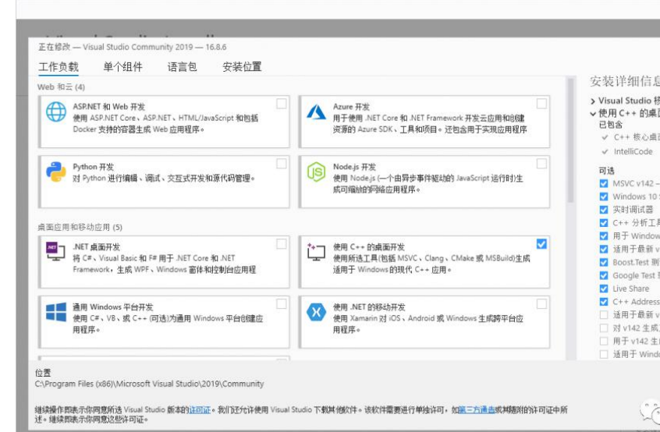Click the C++ desktop development monitor icon

pos(316,252)
